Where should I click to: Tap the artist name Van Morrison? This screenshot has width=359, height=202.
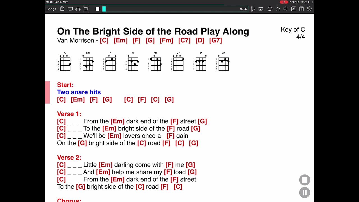pyautogui.click(x=76, y=40)
